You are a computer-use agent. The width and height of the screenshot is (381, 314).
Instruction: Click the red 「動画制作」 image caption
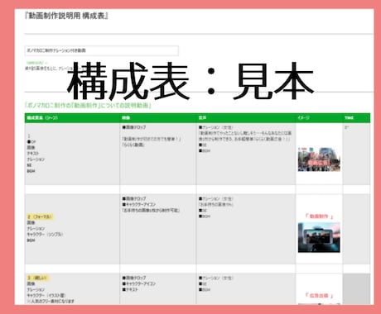click(x=319, y=216)
